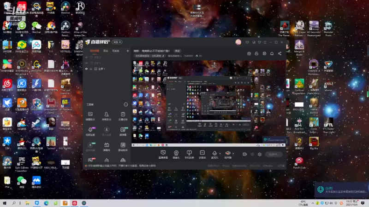
Task: Open the user avatar in 直播伴侣 title bar
Action: tap(238, 42)
